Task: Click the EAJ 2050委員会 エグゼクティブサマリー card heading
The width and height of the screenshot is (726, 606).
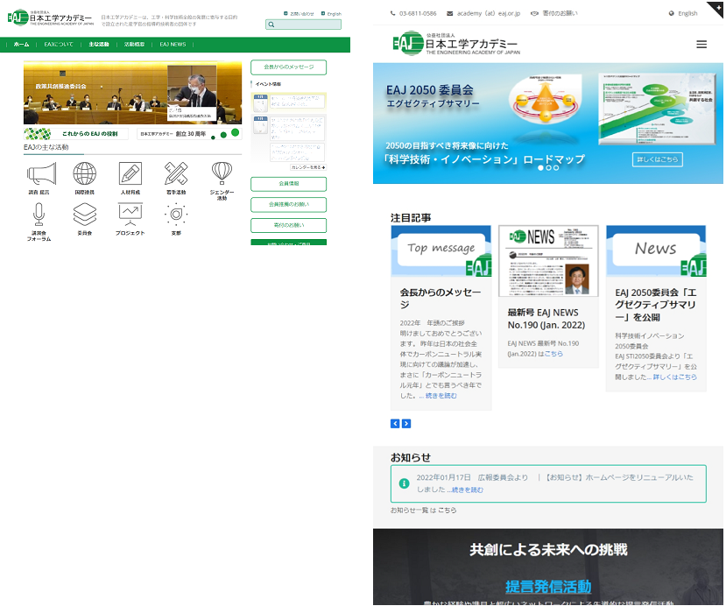Action: coord(656,305)
